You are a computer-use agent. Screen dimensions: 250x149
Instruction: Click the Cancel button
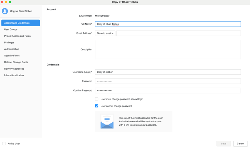click(x=240, y=143)
